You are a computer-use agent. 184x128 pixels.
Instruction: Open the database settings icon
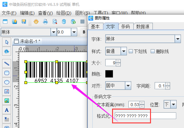[64, 22]
